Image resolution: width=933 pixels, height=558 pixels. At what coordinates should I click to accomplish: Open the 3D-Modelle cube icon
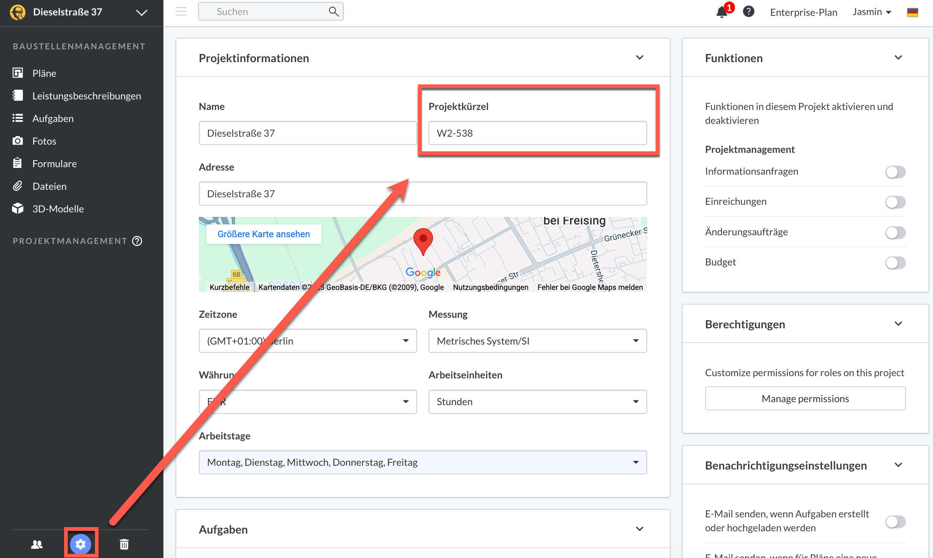(x=17, y=209)
